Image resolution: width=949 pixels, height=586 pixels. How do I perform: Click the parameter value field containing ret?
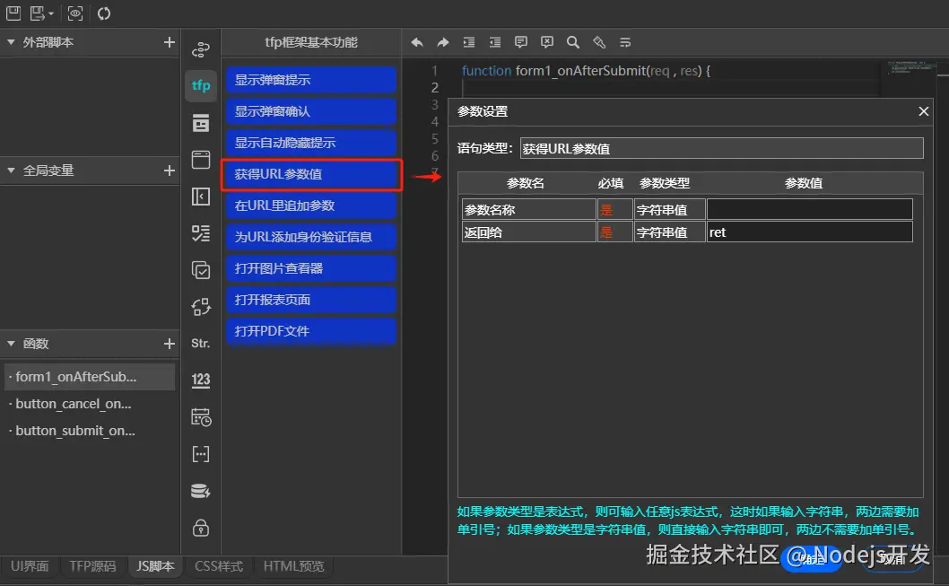809,232
